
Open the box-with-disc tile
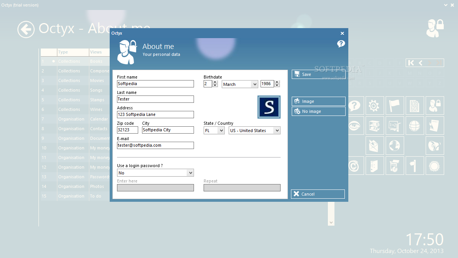394,166
